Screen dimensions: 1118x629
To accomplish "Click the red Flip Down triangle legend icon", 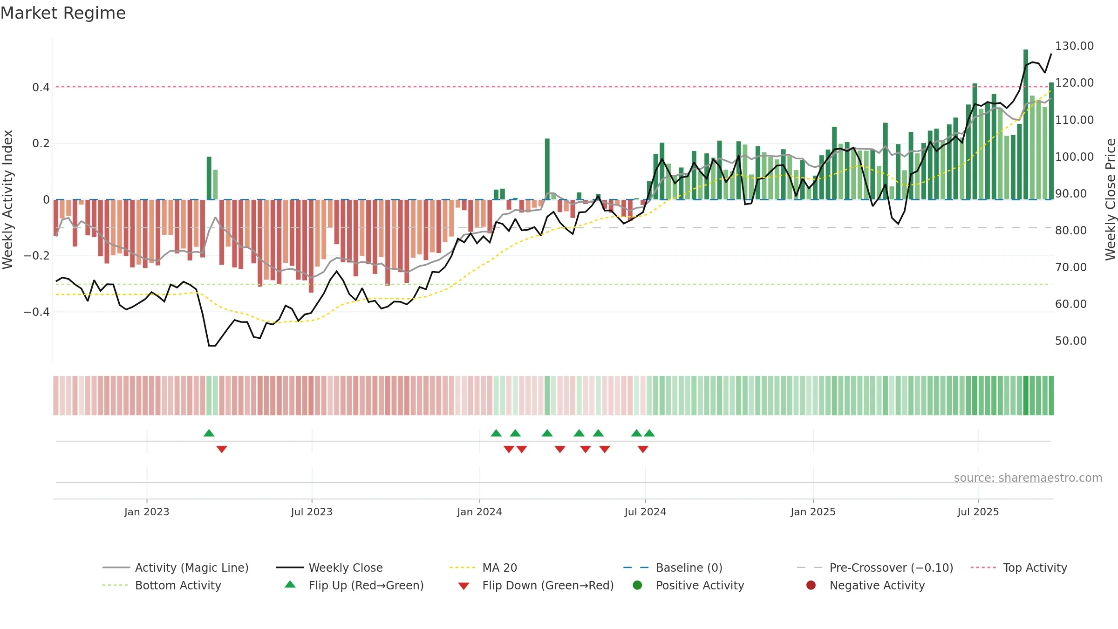I will pos(464,586).
